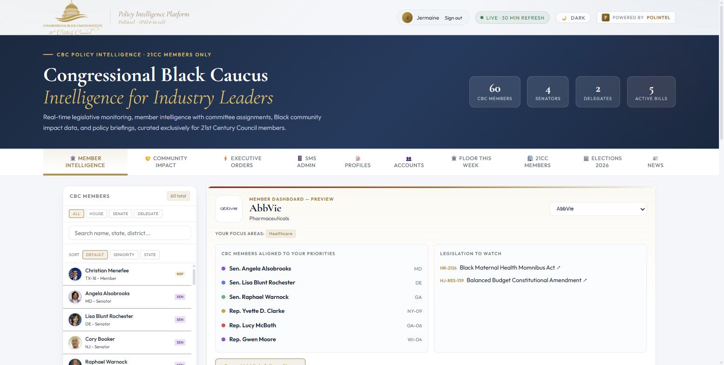Click the Elections 2026 ballot icon
The height and width of the screenshot is (365, 724).
tap(586, 158)
